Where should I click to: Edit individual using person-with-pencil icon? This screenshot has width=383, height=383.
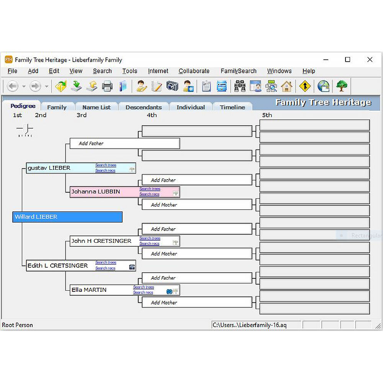tap(141, 86)
